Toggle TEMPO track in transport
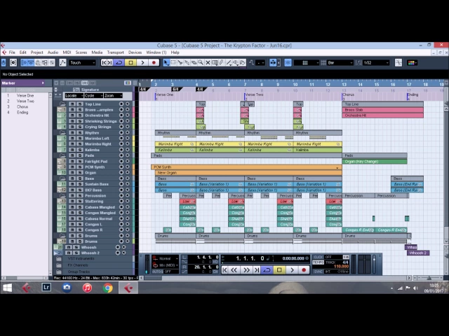The width and height of the screenshot is (449, 336). point(318,262)
